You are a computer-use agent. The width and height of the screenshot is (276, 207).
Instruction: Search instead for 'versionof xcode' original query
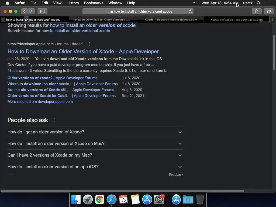click(x=76, y=31)
